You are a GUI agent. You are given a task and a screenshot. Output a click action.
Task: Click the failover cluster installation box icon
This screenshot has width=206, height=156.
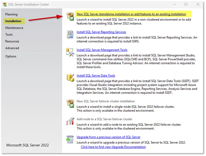pos(70,103)
